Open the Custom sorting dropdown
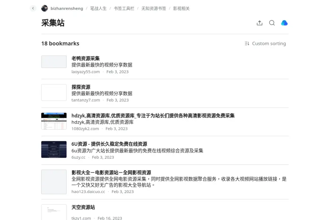 coord(265,43)
